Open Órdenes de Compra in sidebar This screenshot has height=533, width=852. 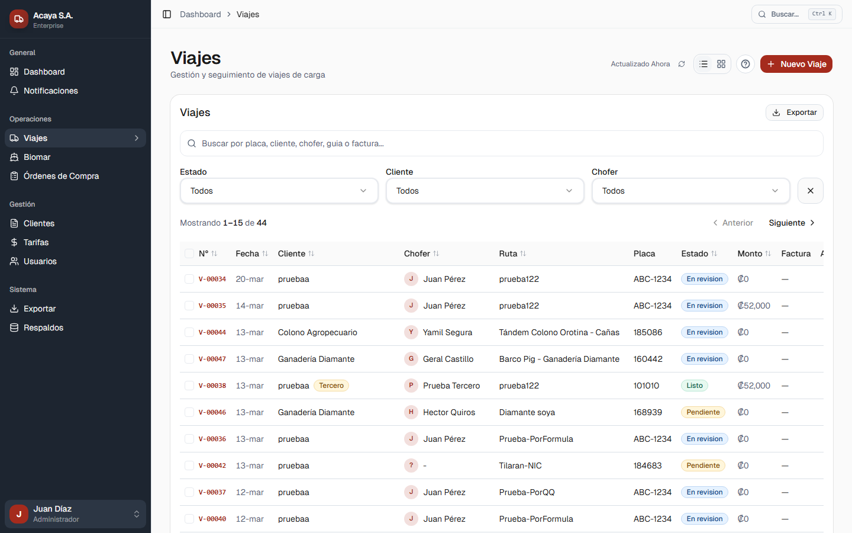pyautogui.click(x=61, y=176)
